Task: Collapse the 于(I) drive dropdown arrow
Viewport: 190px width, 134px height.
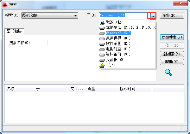Action: coord(153,16)
